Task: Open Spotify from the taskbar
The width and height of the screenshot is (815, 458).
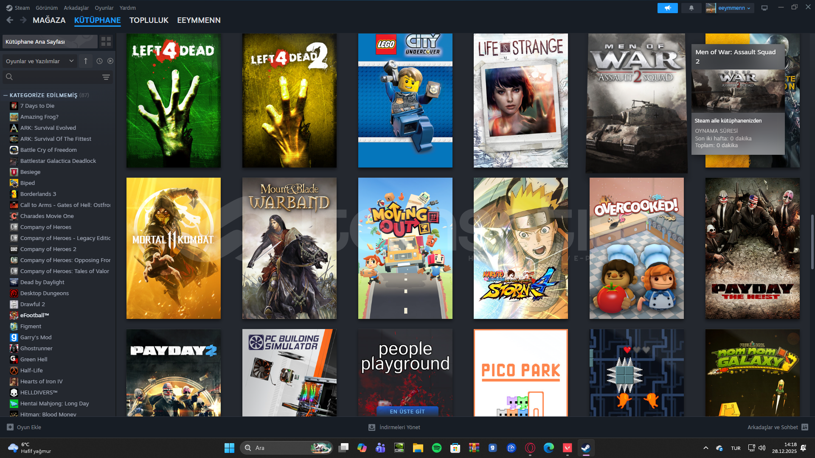Action: point(436,448)
